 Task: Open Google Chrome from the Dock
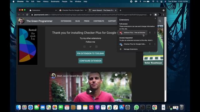(x=155, y=107)
